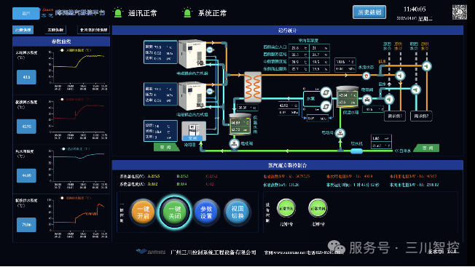Open 参数设置 parameter settings round button
This screenshot has width=475, height=267.
tap(206, 212)
